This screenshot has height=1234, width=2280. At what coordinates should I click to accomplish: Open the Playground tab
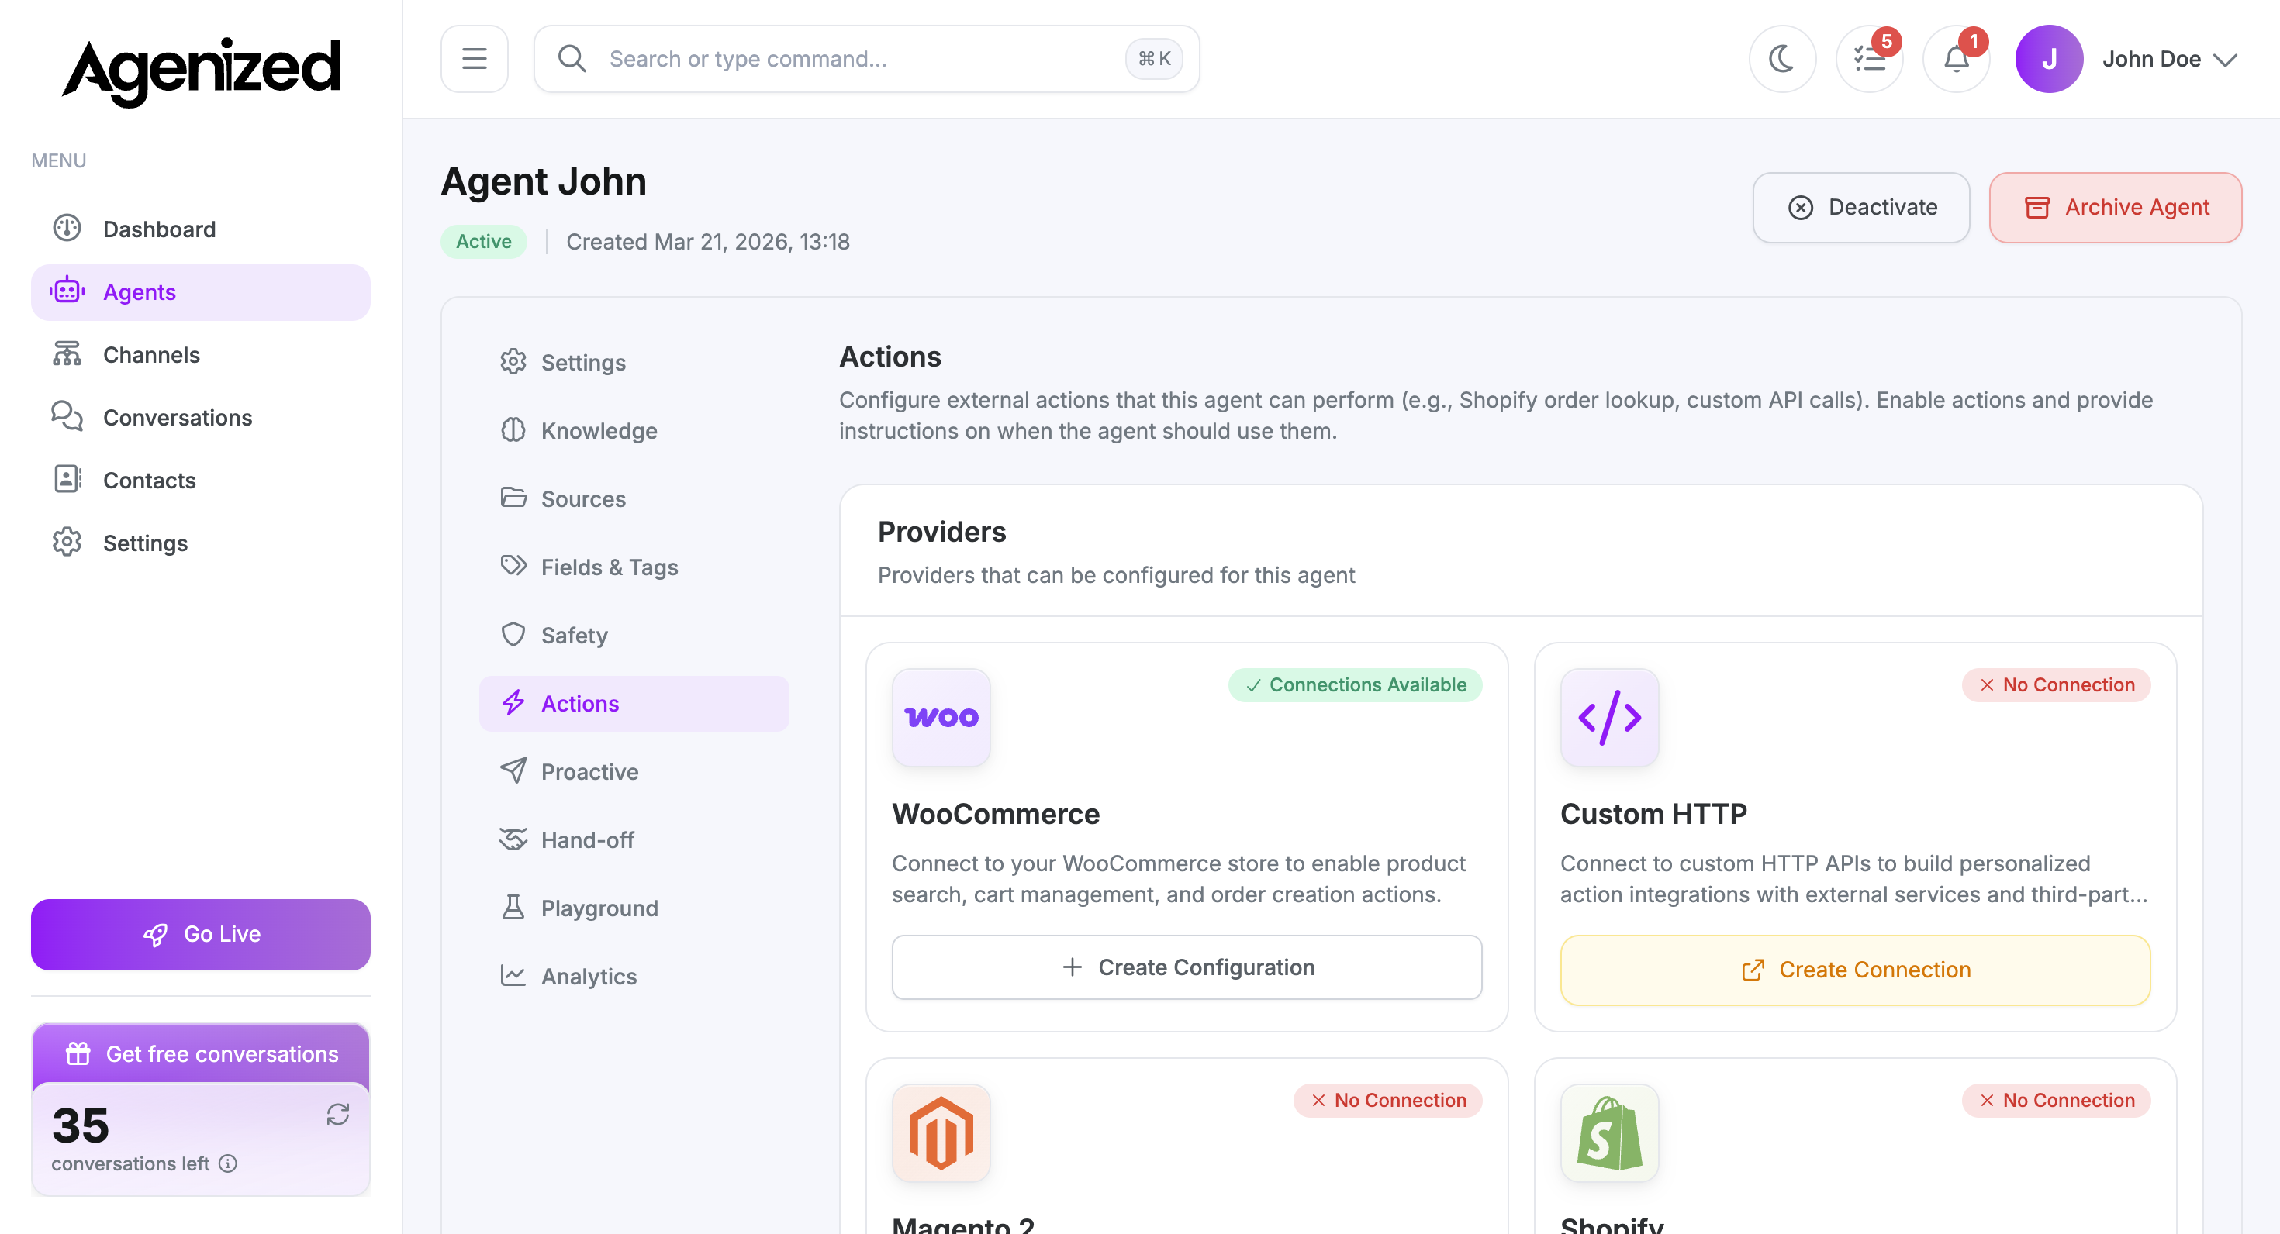[634, 908]
